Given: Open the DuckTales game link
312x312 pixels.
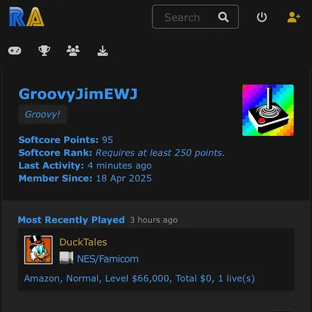Looking at the screenshot, I should pyautogui.click(x=83, y=242).
